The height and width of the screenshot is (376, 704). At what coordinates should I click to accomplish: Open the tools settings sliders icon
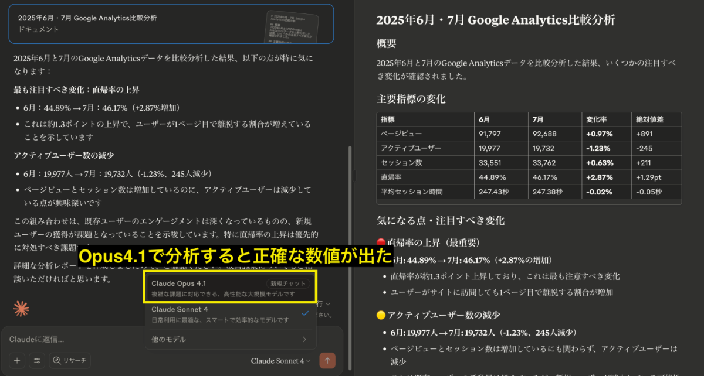(x=37, y=361)
